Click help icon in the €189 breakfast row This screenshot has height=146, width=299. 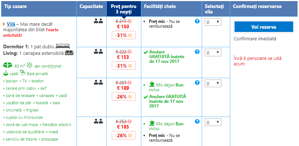197,83
